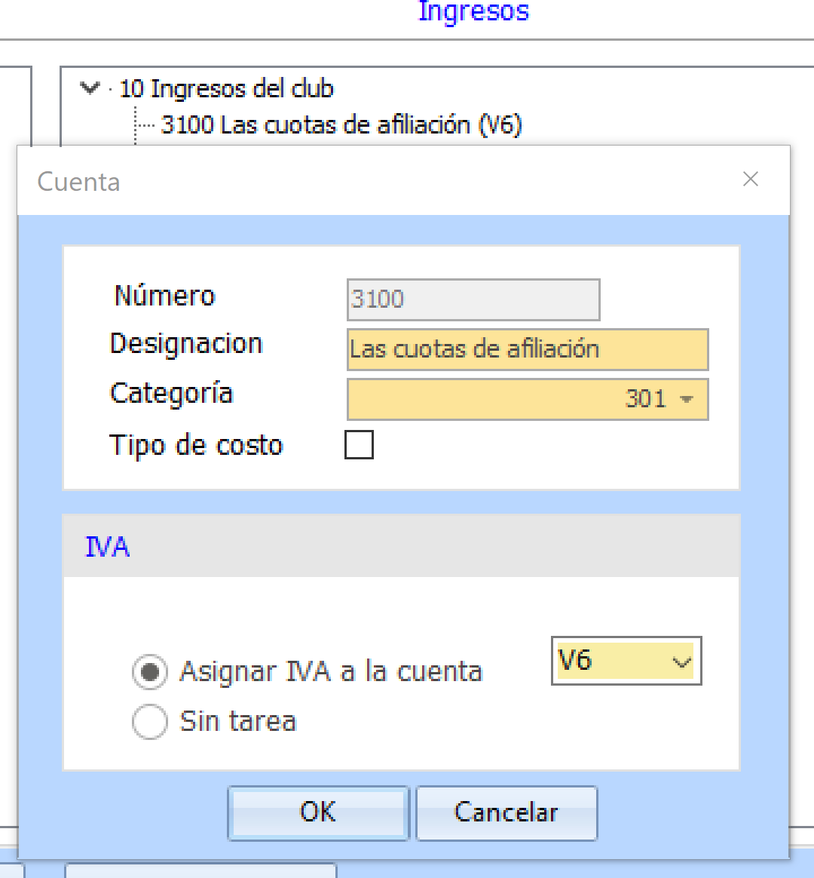
Task: Click the 'IVA' section header
Action: [107, 546]
